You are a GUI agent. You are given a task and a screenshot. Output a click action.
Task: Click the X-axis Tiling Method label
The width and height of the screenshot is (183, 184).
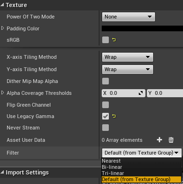(32, 57)
